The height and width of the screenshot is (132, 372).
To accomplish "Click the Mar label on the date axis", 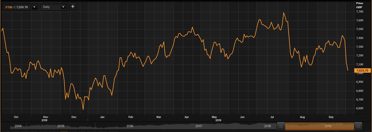I will [159, 117].
